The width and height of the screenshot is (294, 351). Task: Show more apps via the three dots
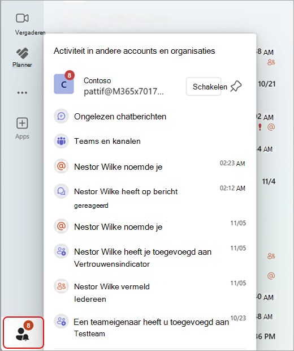(22, 93)
